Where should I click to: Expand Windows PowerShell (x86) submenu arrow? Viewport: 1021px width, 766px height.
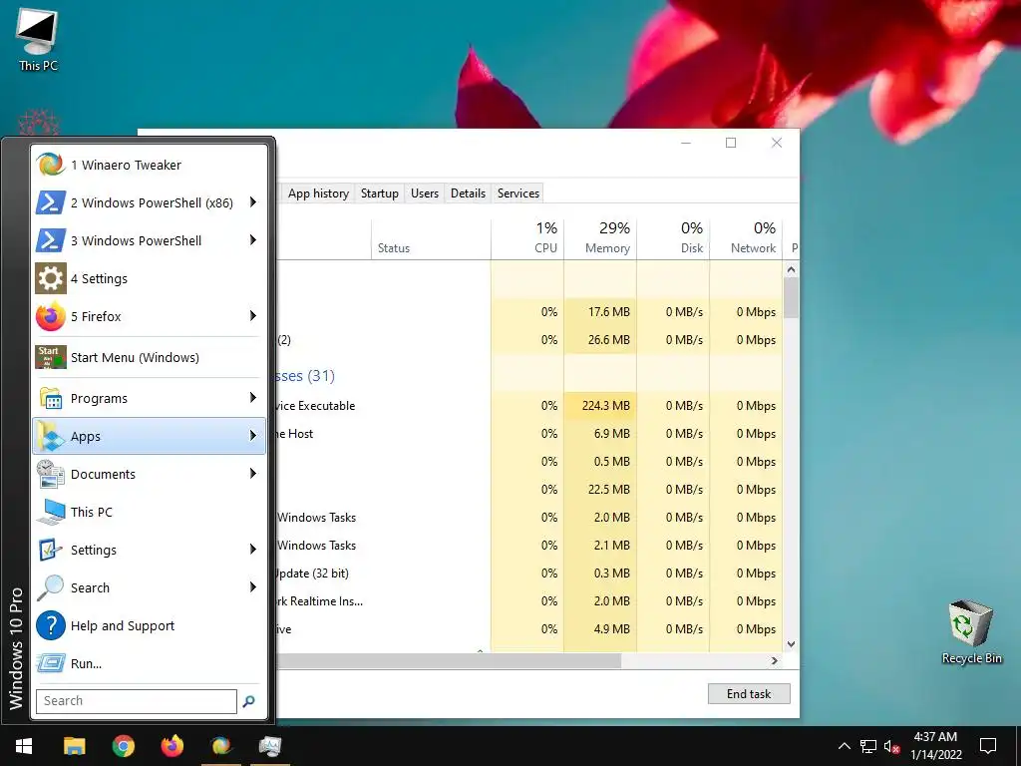click(x=253, y=202)
